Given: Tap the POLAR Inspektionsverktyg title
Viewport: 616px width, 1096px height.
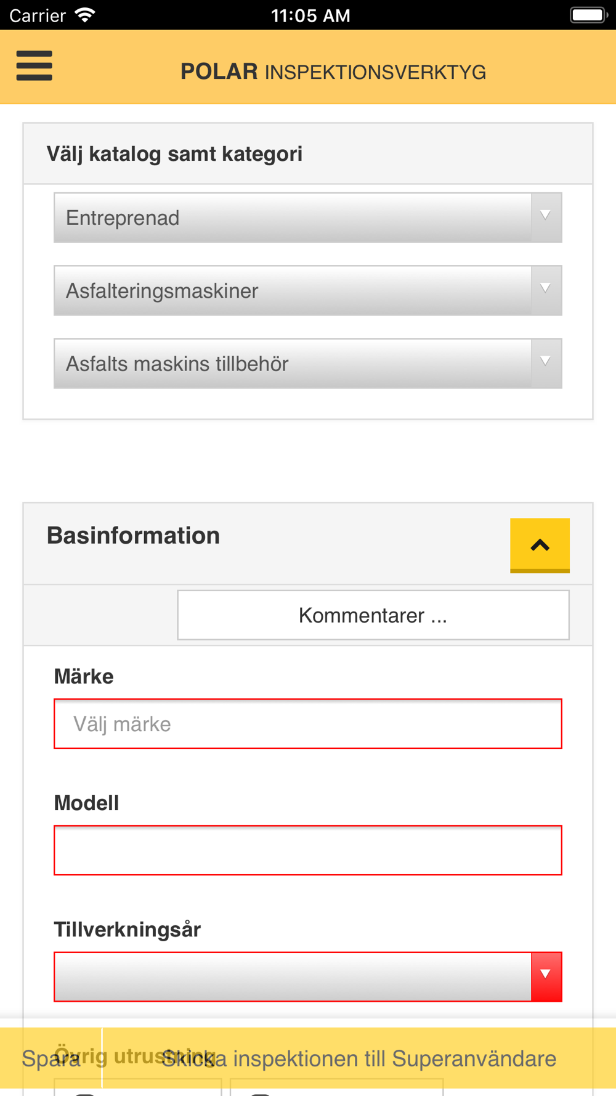Looking at the screenshot, I should (x=333, y=72).
